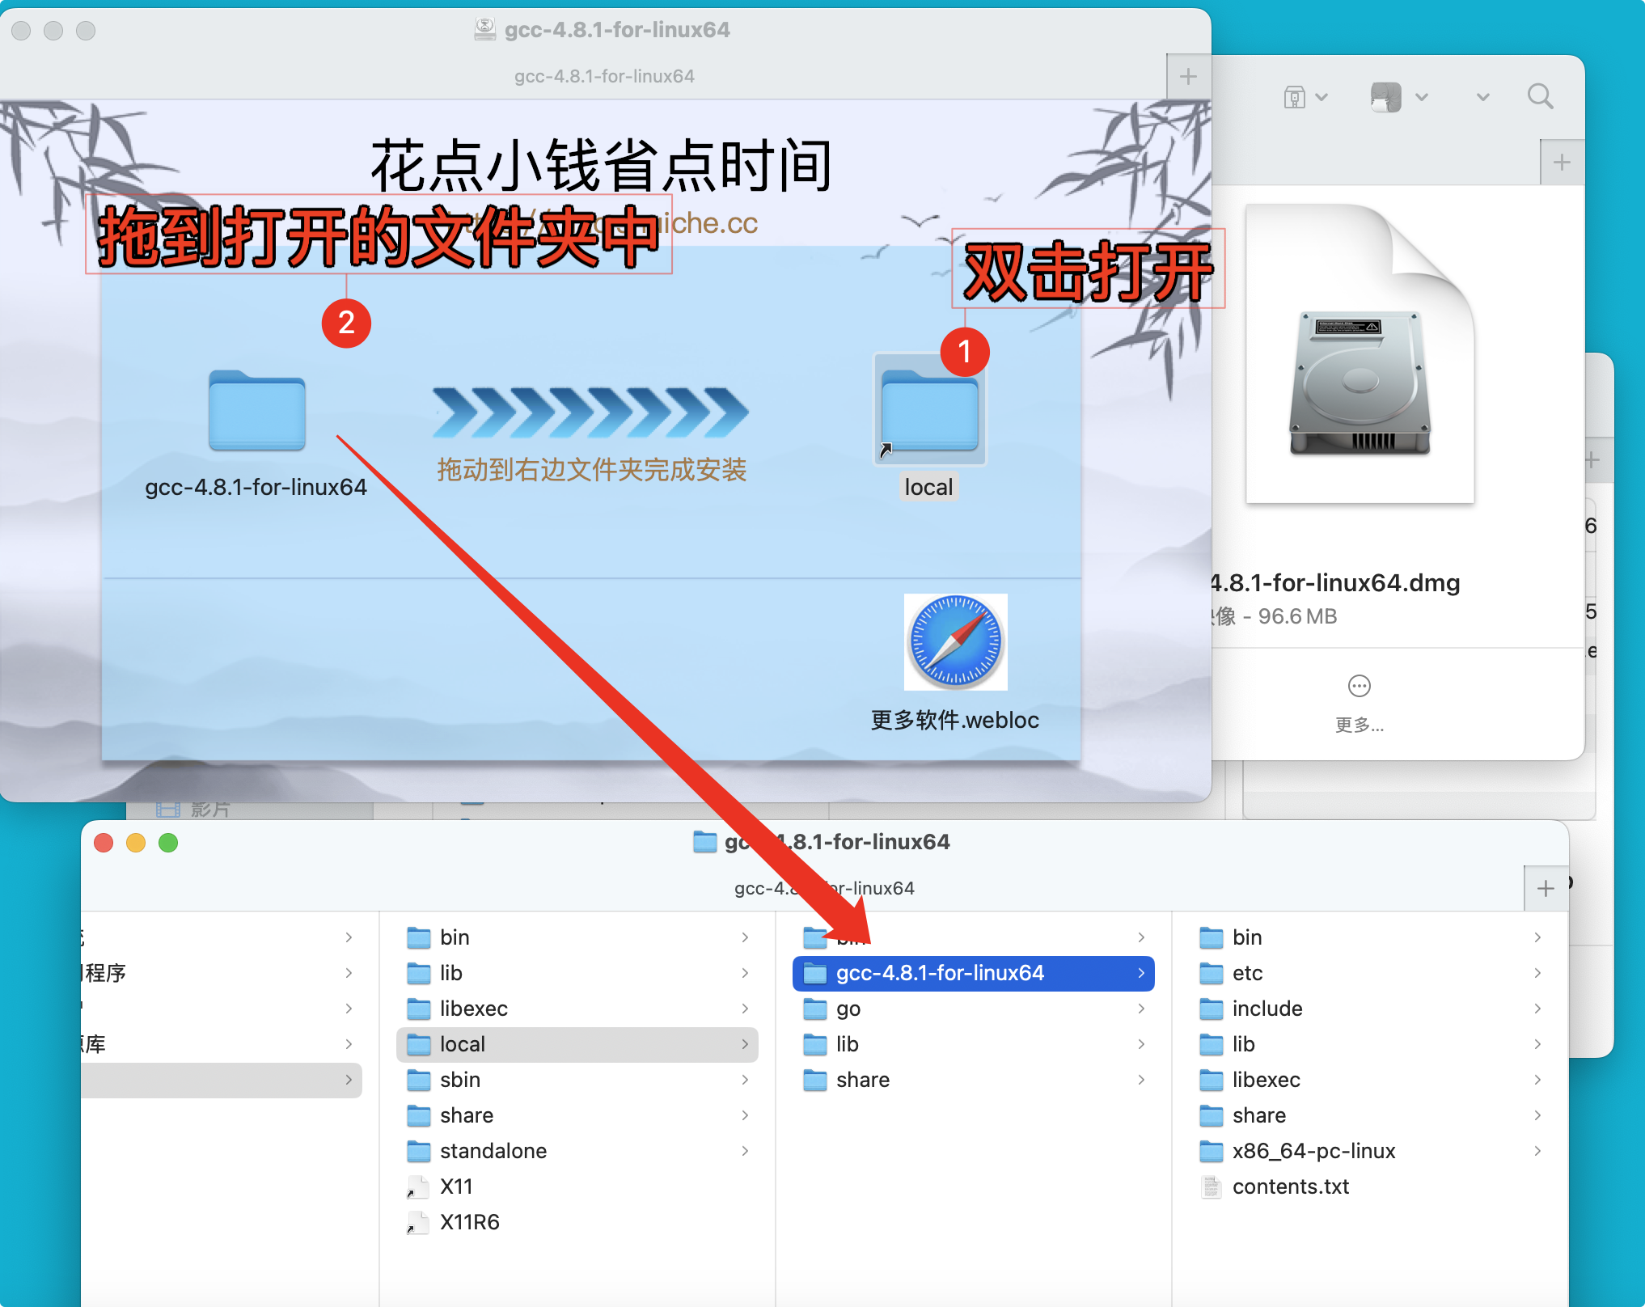Add a new tab in the bottom Finder window

pyautogui.click(x=1545, y=888)
